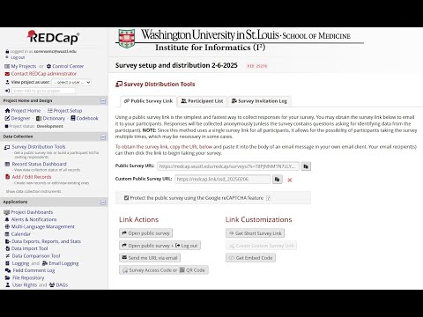Copy the Custom Public Survey URL
The image size is (423, 317).
tap(277, 180)
